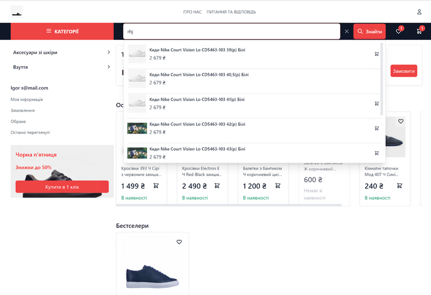Click thumbnail of Nike Court Vision 43(р)
Viewport: 431px width, 295px height.
(x=137, y=153)
